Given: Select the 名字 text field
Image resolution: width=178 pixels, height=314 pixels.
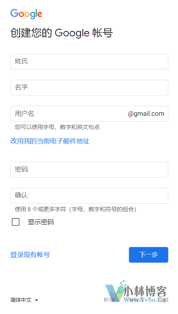Looking at the screenshot, I should (89, 87).
